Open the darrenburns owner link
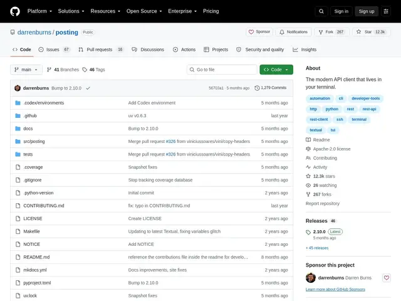This screenshot has width=401, height=301. click(x=34, y=32)
